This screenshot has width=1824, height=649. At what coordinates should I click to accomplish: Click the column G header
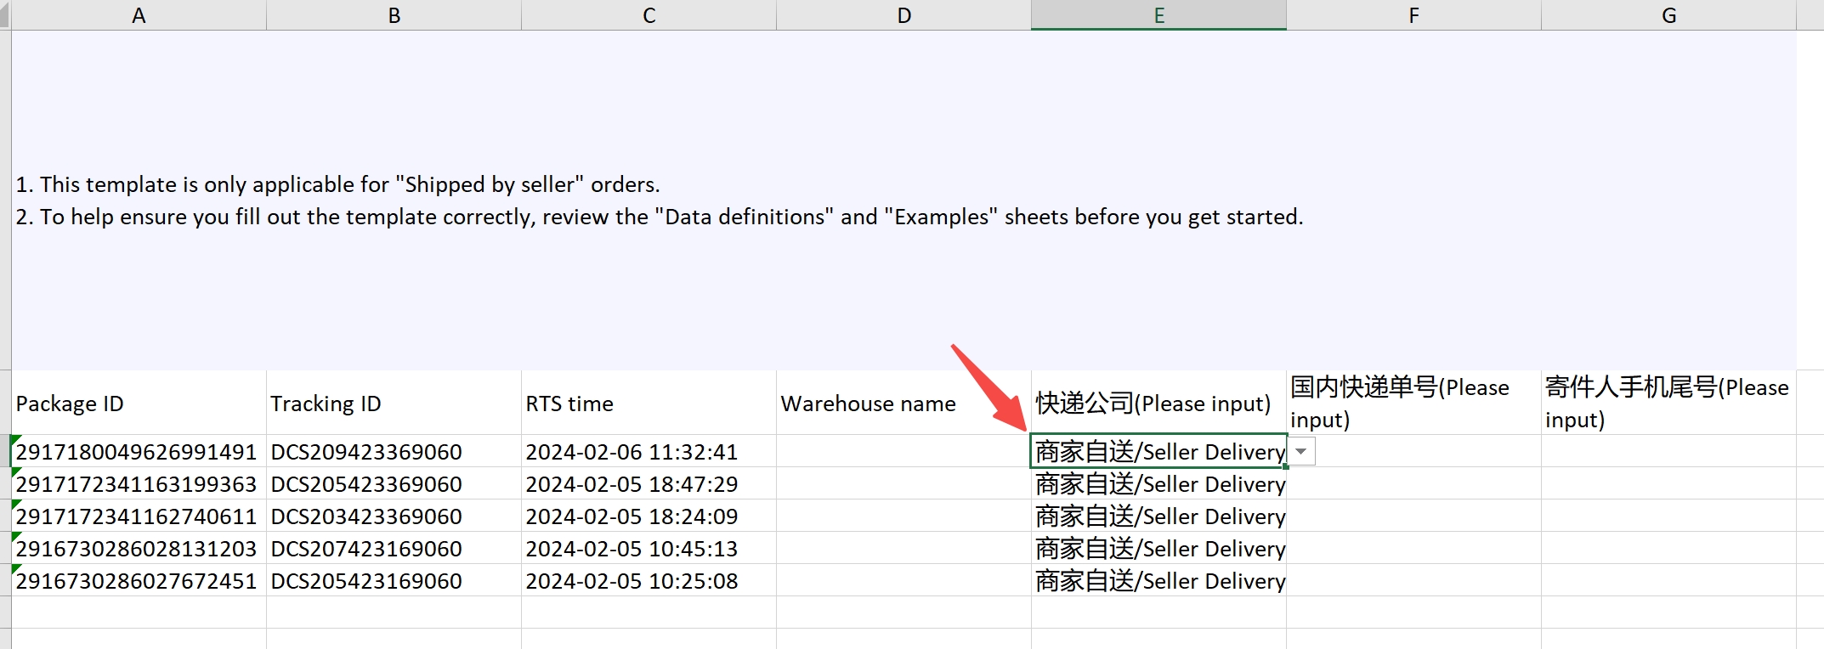1668,15
